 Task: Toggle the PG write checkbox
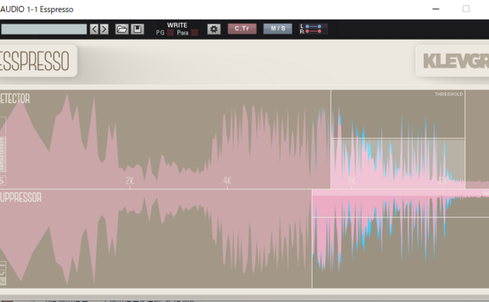click(170, 33)
